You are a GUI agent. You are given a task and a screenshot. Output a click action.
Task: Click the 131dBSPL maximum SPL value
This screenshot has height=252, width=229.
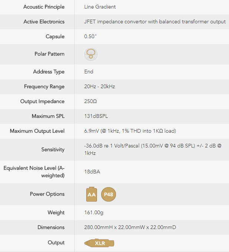click(x=96, y=116)
